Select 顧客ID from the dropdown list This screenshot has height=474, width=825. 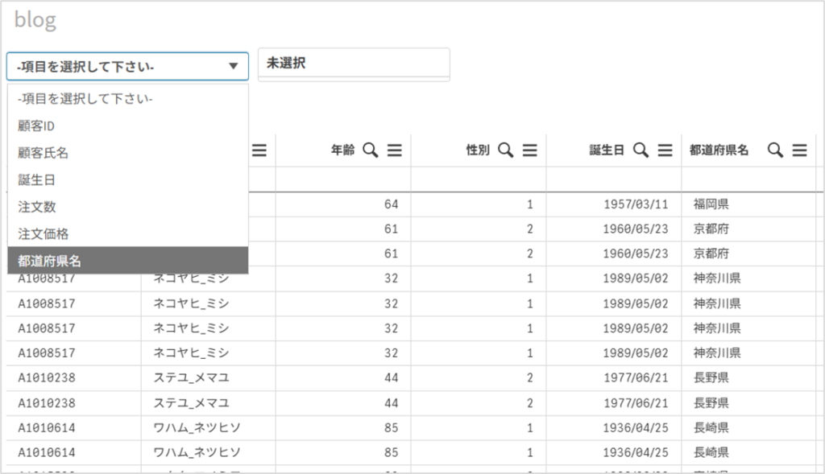pos(36,126)
